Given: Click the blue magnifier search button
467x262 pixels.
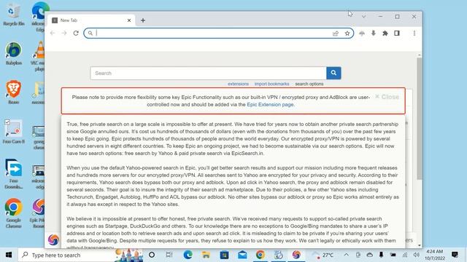Looking at the screenshot, I should coord(333,73).
